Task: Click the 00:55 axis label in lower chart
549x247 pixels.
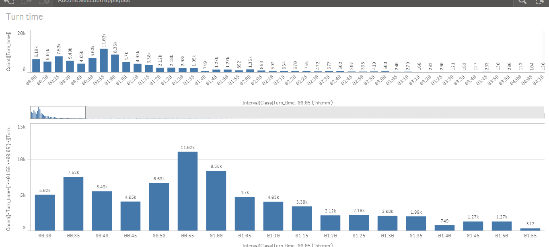Action: [188, 235]
